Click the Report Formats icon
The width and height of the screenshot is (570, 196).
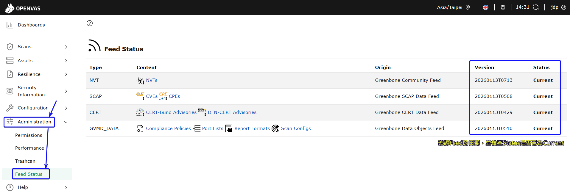(x=229, y=128)
